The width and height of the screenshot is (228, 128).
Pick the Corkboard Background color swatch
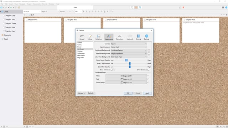click(149, 50)
